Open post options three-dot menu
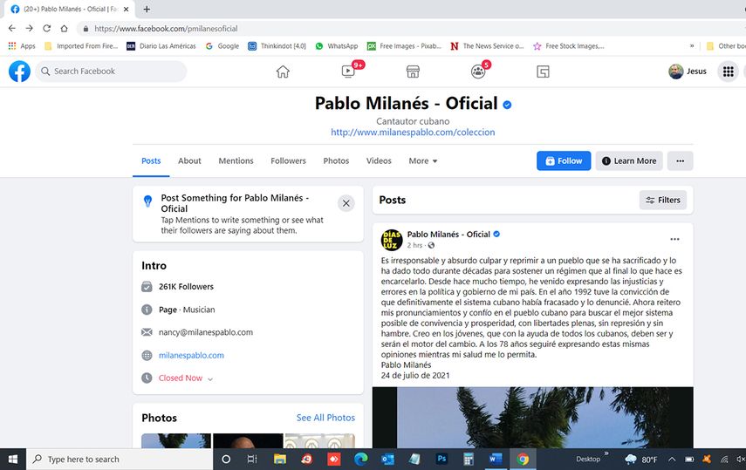The image size is (746, 470). click(674, 239)
